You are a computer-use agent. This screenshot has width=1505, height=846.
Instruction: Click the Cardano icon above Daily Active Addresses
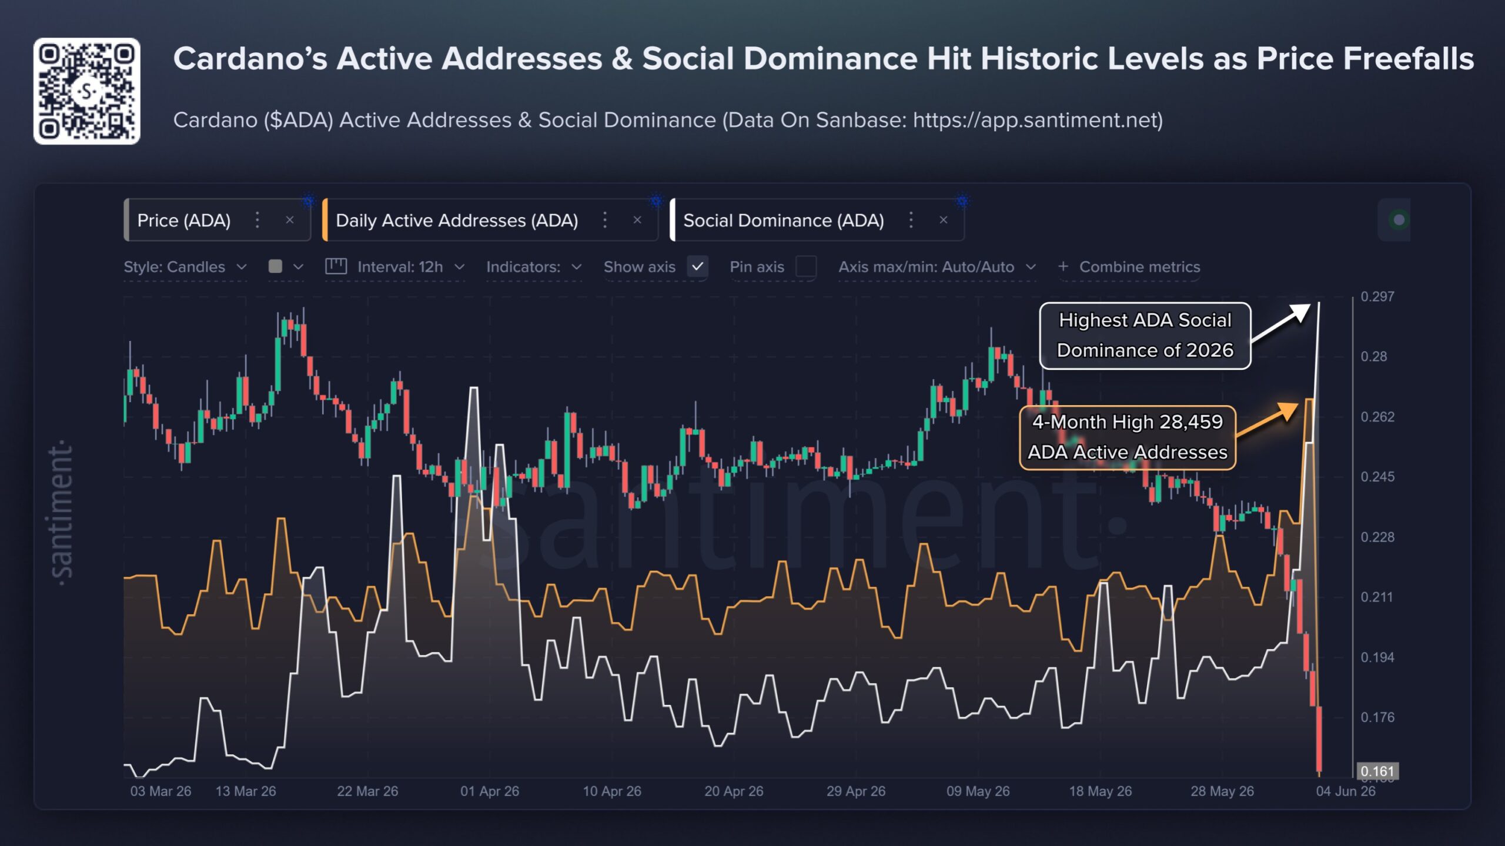[x=656, y=201]
